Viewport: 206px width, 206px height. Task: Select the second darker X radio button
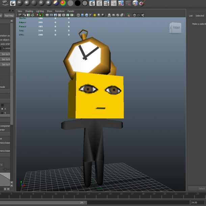pyautogui.click(x=2, y=113)
